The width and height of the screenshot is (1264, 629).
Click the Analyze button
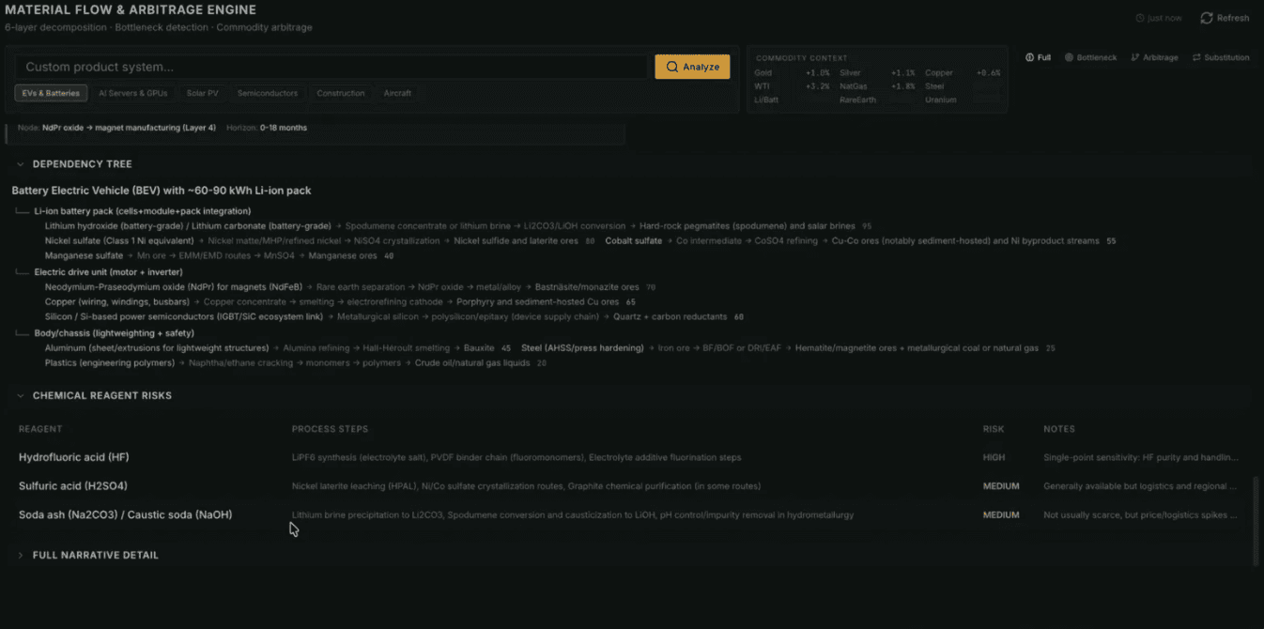tap(692, 67)
